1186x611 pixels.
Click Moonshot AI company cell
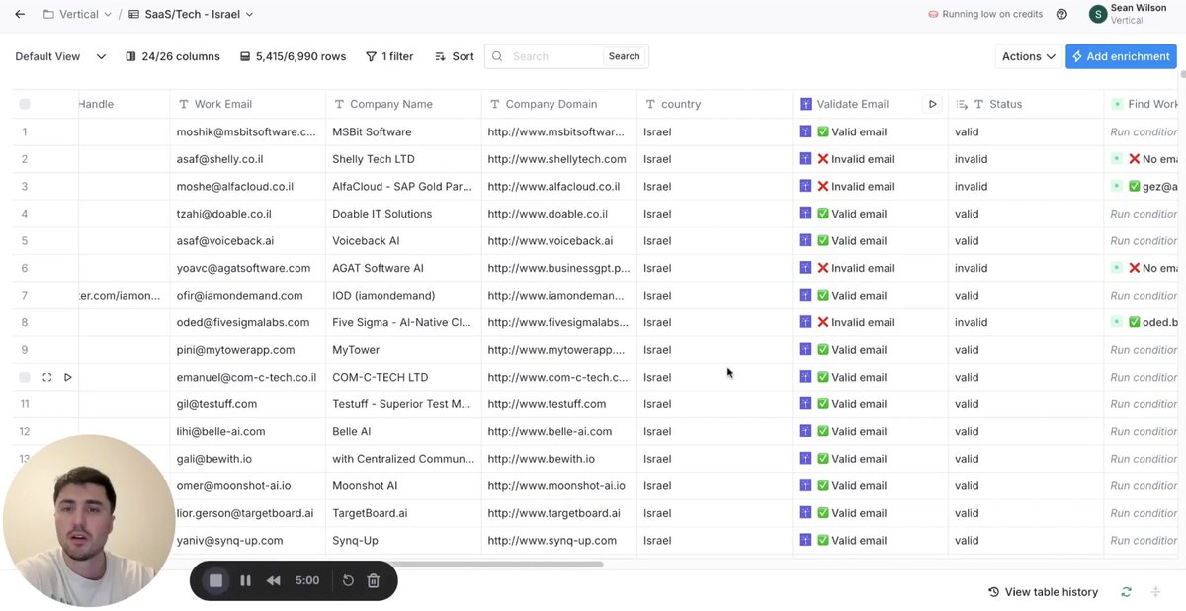point(403,485)
